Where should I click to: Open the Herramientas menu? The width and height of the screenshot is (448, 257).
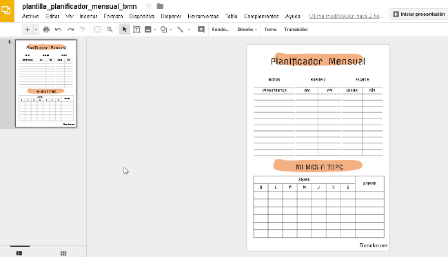(x=203, y=17)
